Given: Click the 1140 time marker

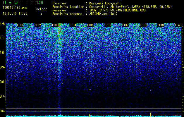Looking at the screenshot, I should coord(178,25).
